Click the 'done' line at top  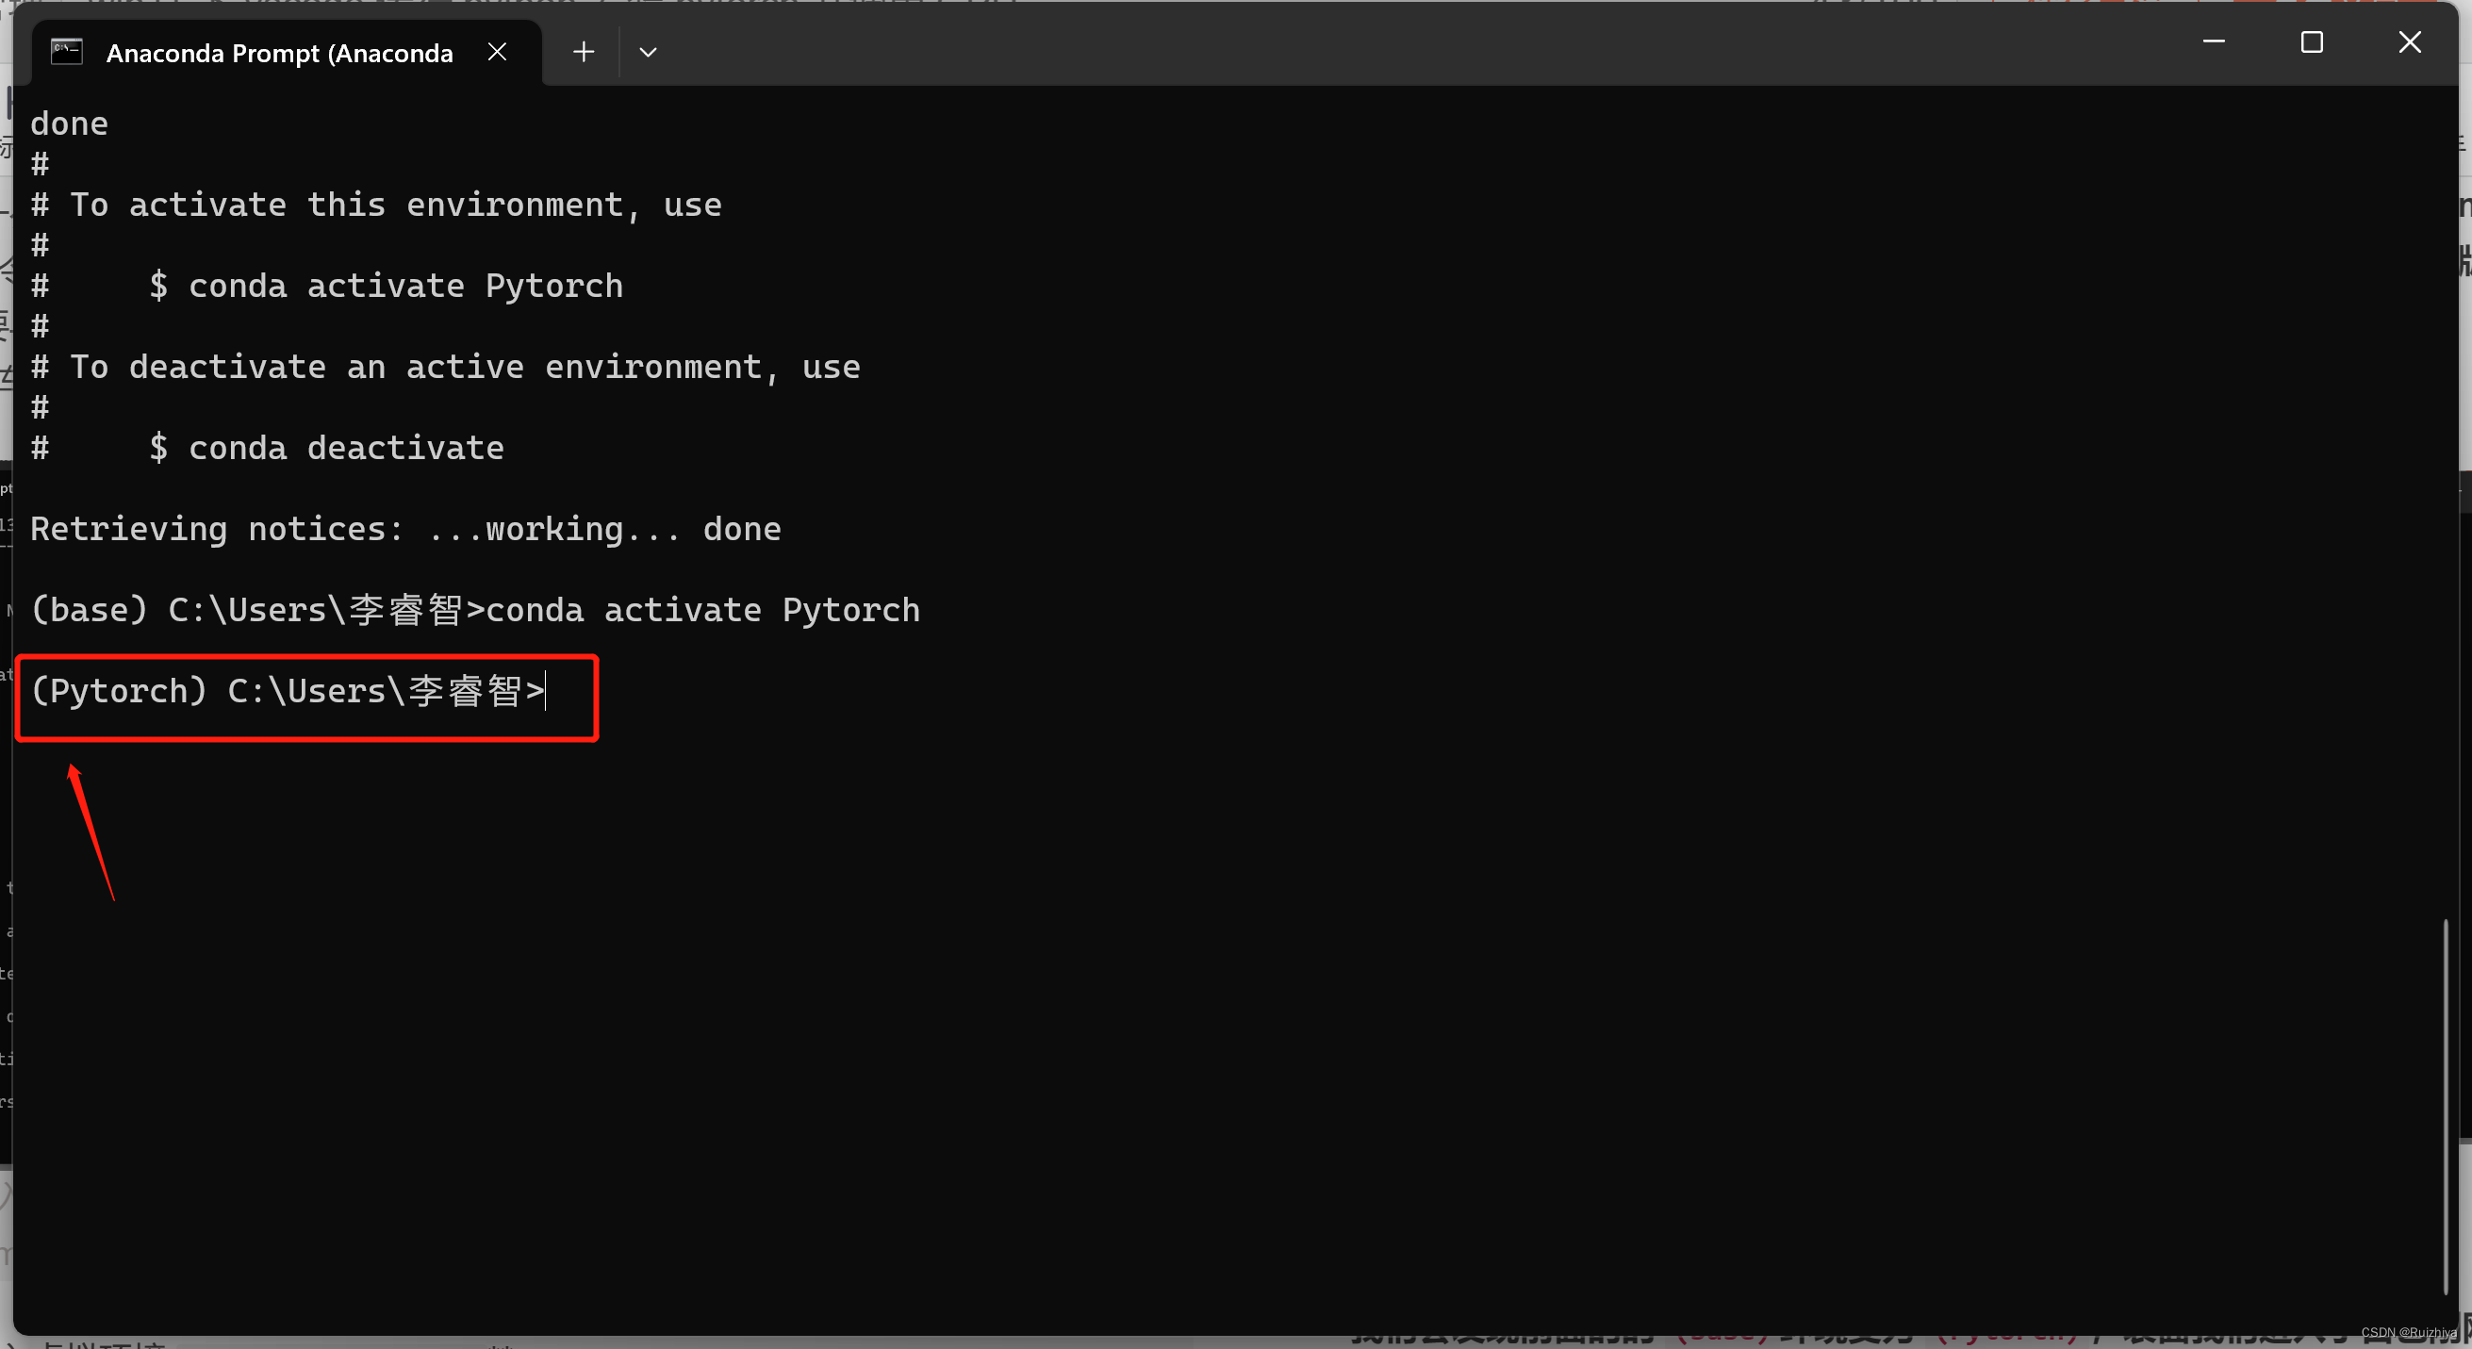(x=69, y=123)
